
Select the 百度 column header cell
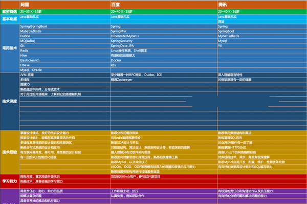[164, 5]
